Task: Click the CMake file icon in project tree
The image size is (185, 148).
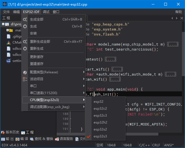Action: [x=9, y=42]
